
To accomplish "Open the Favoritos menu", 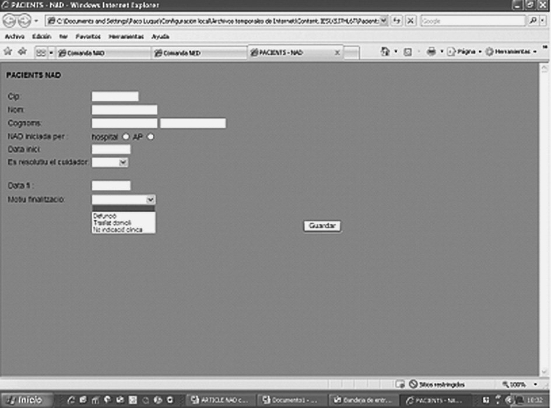I will tap(87, 36).
